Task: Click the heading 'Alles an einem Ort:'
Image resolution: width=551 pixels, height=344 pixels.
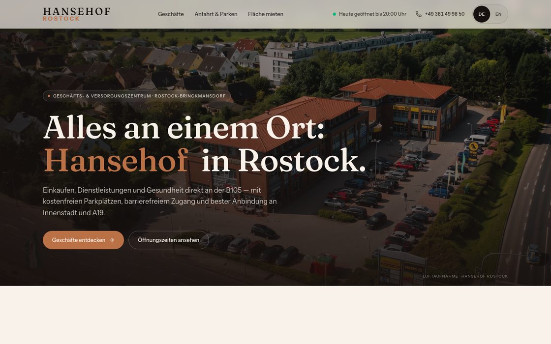Action: point(184,128)
